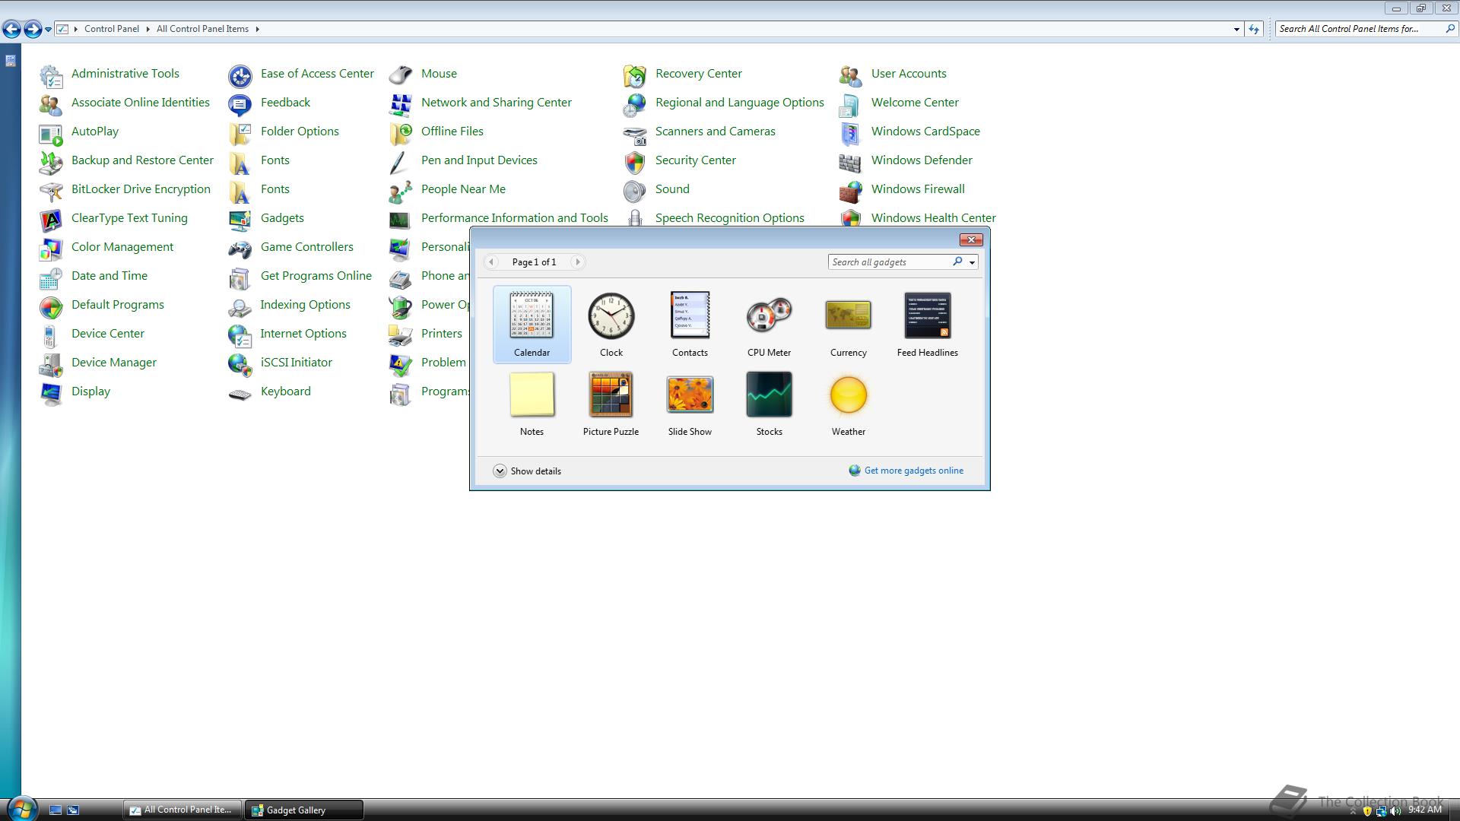The height and width of the screenshot is (821, 1460).
Task: Click the Search all gadgets field
Action: [x=890, y=262]
